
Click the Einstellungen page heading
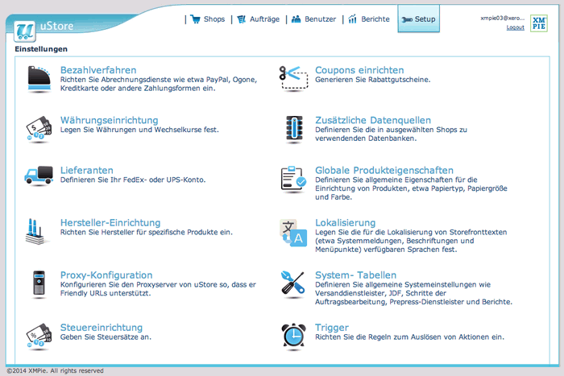tap(41, 49)
